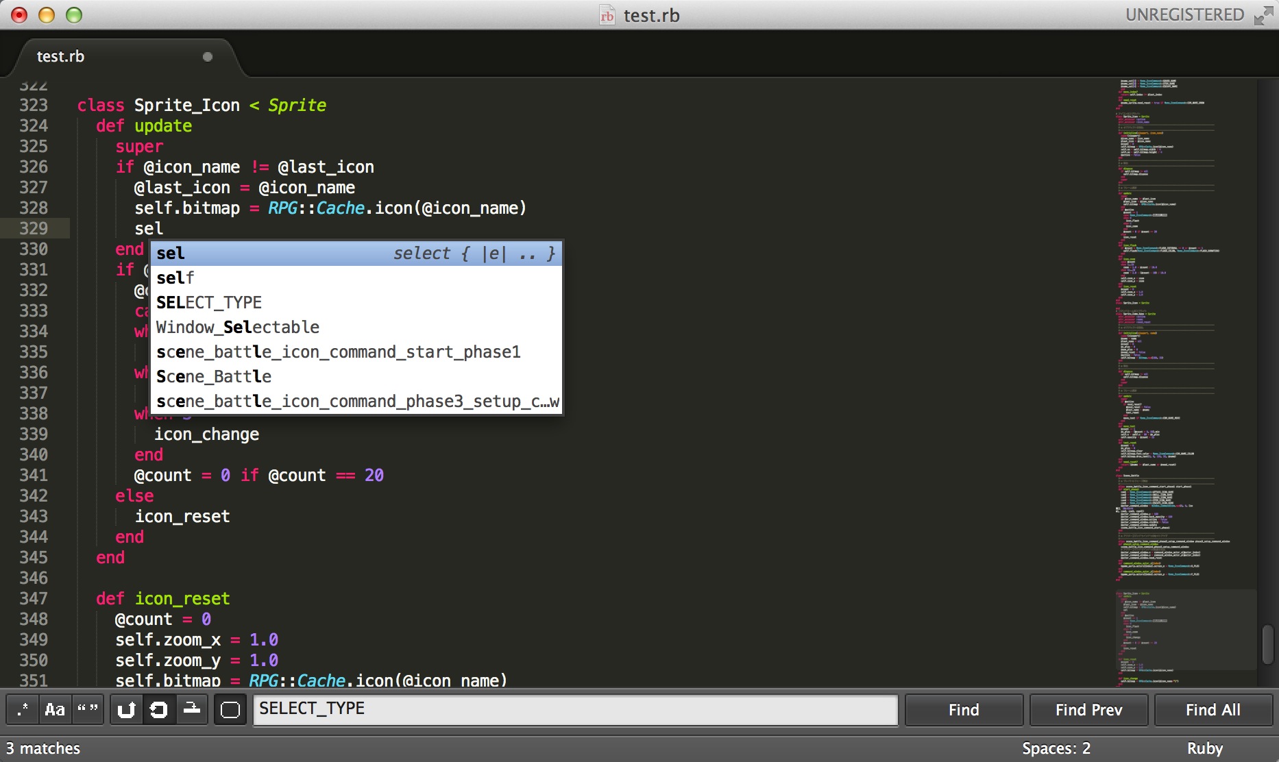Toggle wrap around search icon
1279x762 pixels.
click(x=159, y=710)
